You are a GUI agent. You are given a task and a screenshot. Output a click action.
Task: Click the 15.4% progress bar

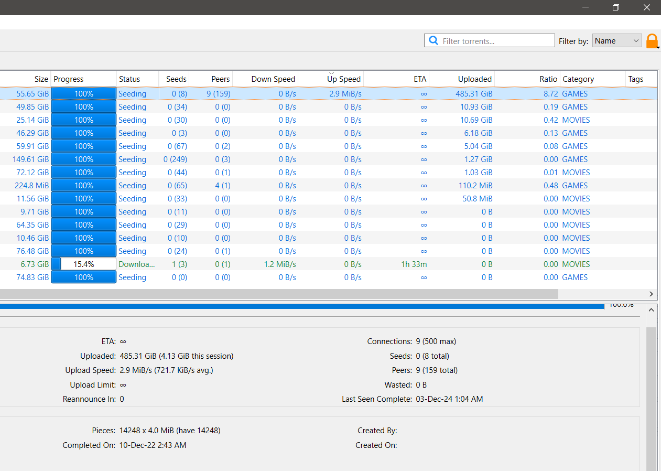pyautogui.click(x=83, y=264)
